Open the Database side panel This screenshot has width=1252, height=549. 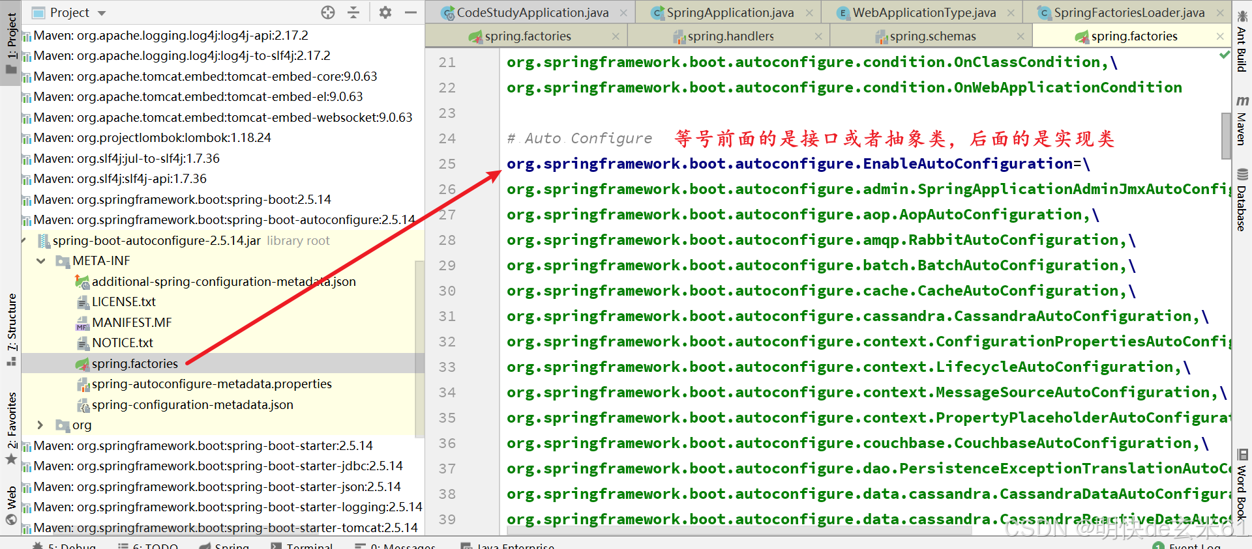[x=1242, y=199]
